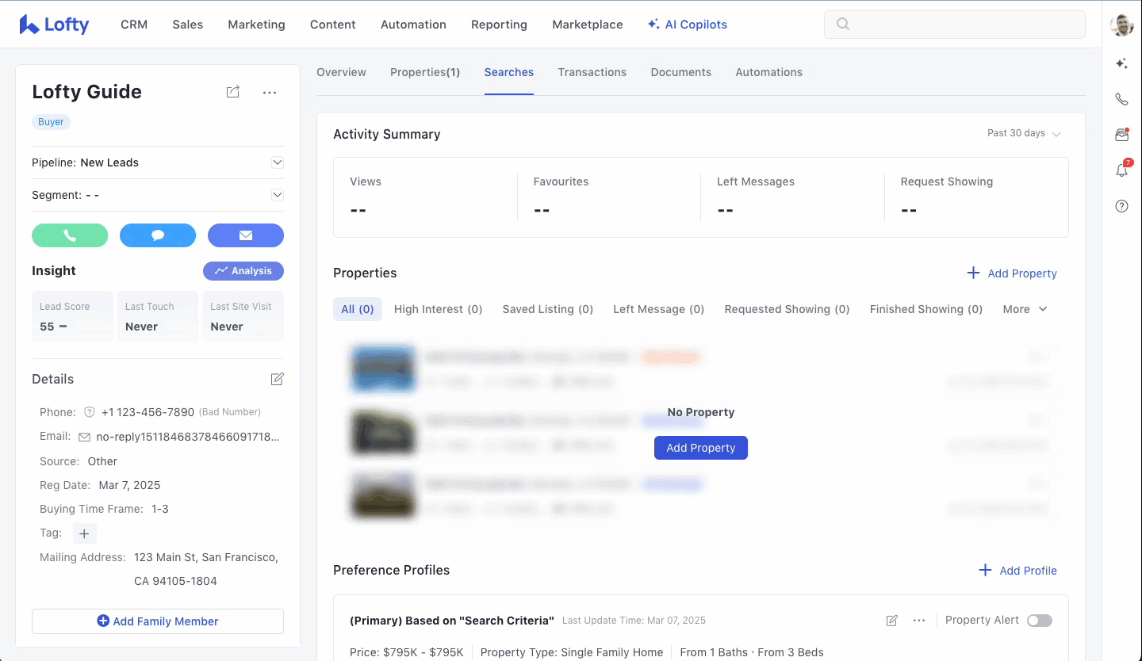The width and height of the screenshot is (1142, 661).
Task: Click the top search input field
Action: (955, 25)
